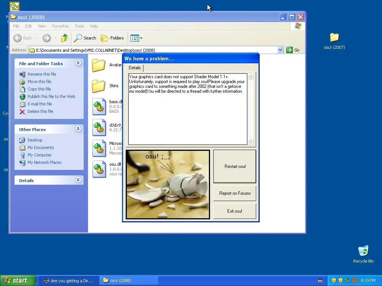
Task: Open My Network Places link
Action: pos(44,162)
